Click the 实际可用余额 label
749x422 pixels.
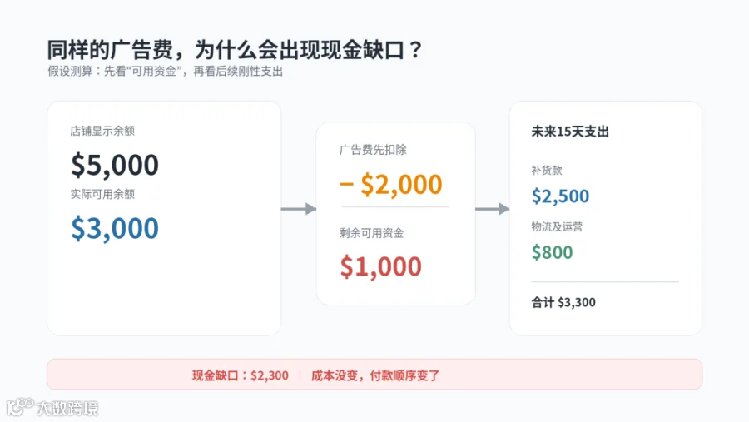pos(102,194)
